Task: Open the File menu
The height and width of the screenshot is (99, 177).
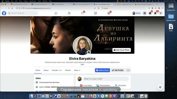Action: coord(12,1)
